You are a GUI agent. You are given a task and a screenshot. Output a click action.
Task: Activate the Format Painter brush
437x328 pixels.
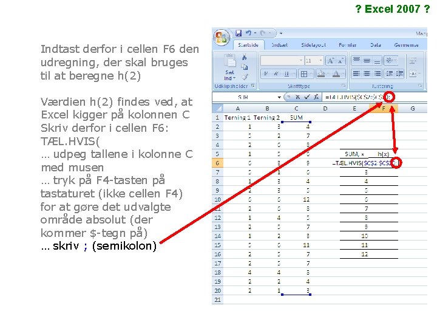(x=245, y=77)
